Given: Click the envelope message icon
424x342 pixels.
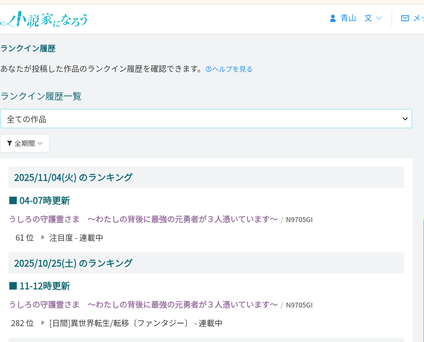Looking at the screenshot, I should 405,18.
